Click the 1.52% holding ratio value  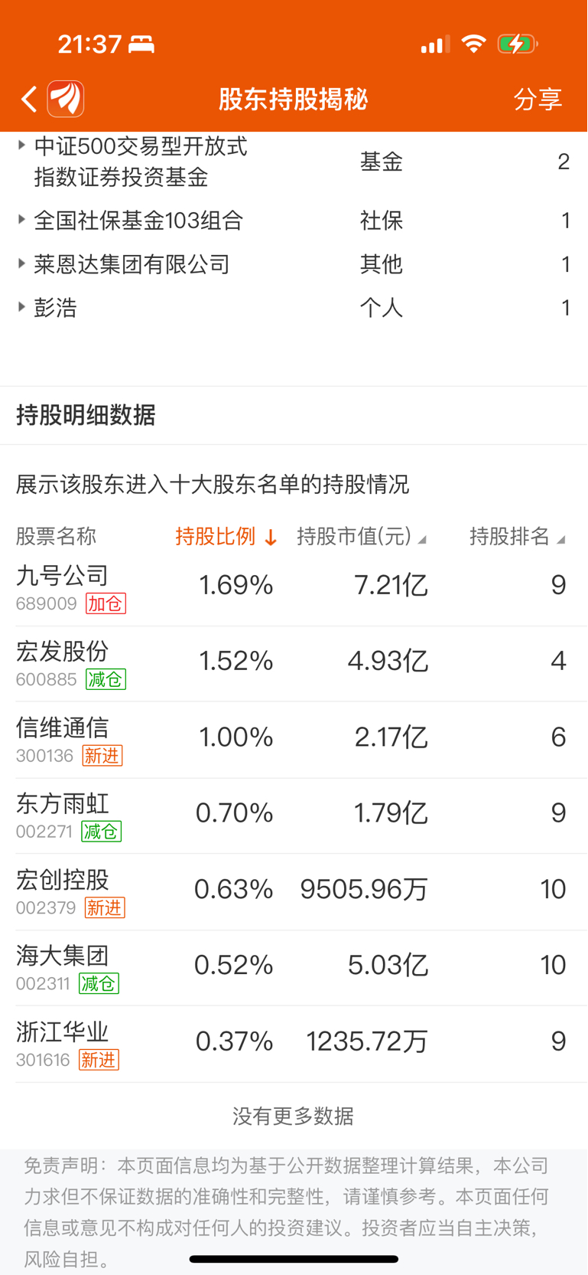tap(236, 661)
